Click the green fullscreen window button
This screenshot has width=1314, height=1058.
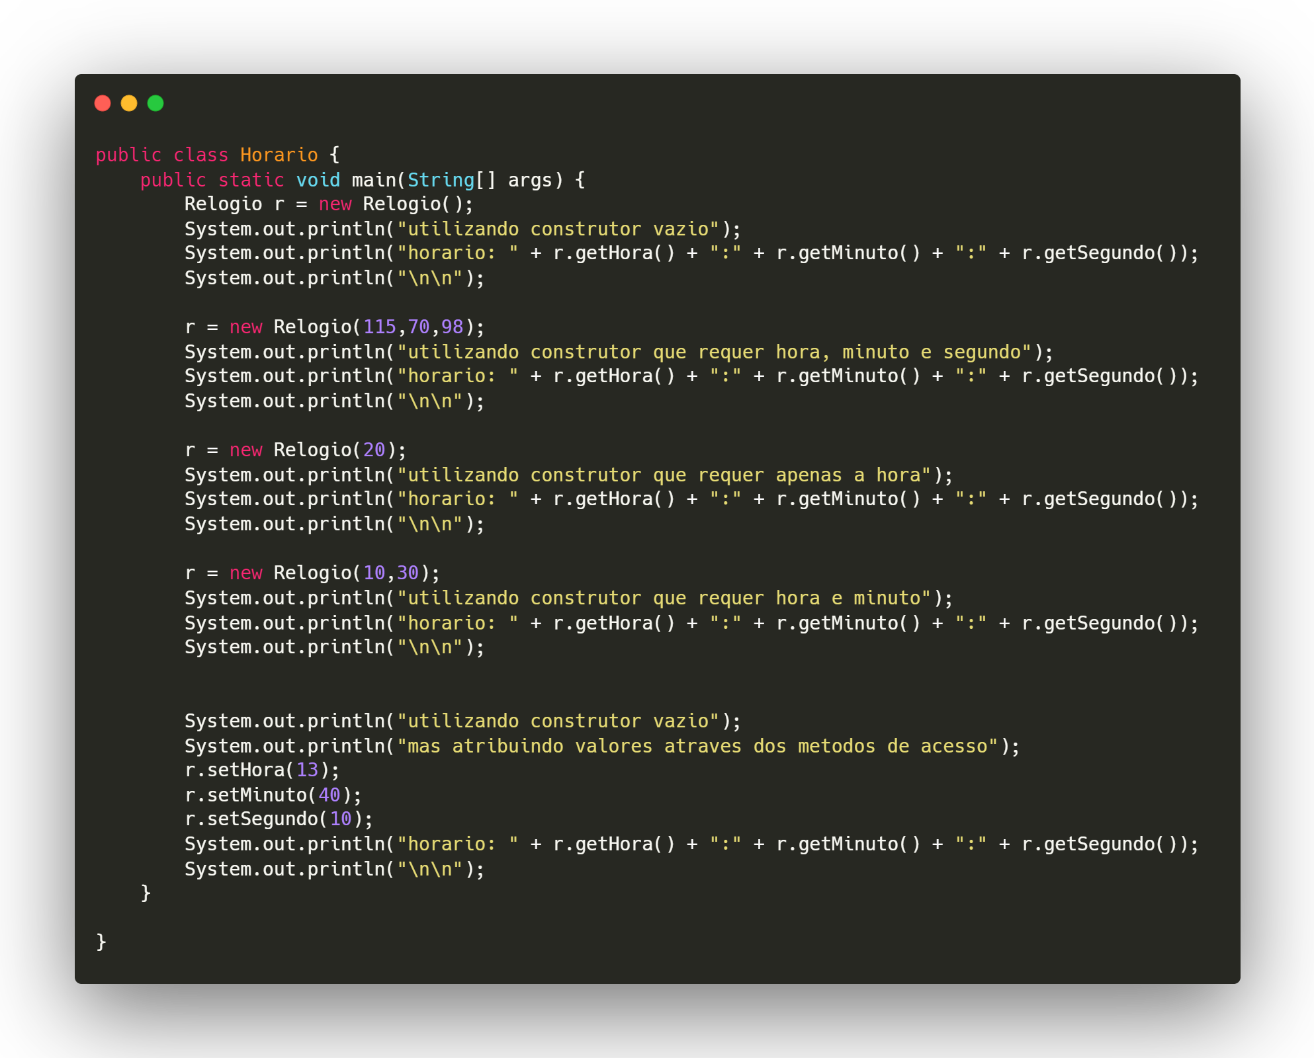click(156, 103)
